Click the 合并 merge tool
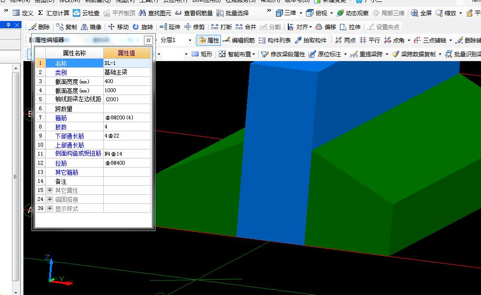The width and height of the screenshot is (481, 295). 246,27
